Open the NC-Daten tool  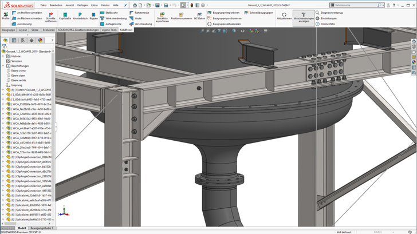point(199,16)
